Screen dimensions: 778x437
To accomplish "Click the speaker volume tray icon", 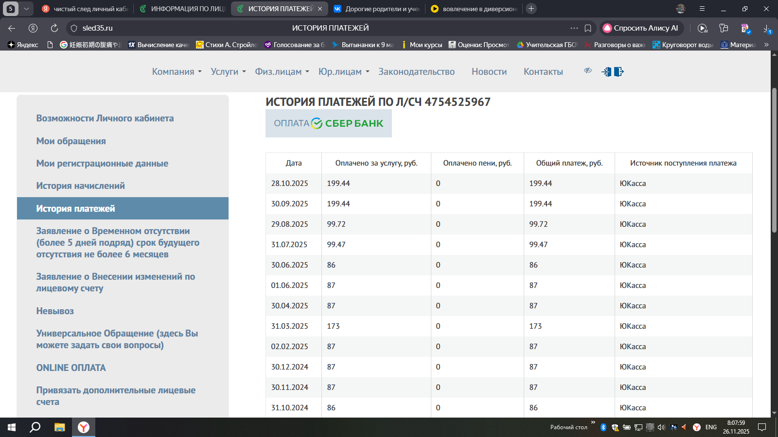I will coord(661,427).
